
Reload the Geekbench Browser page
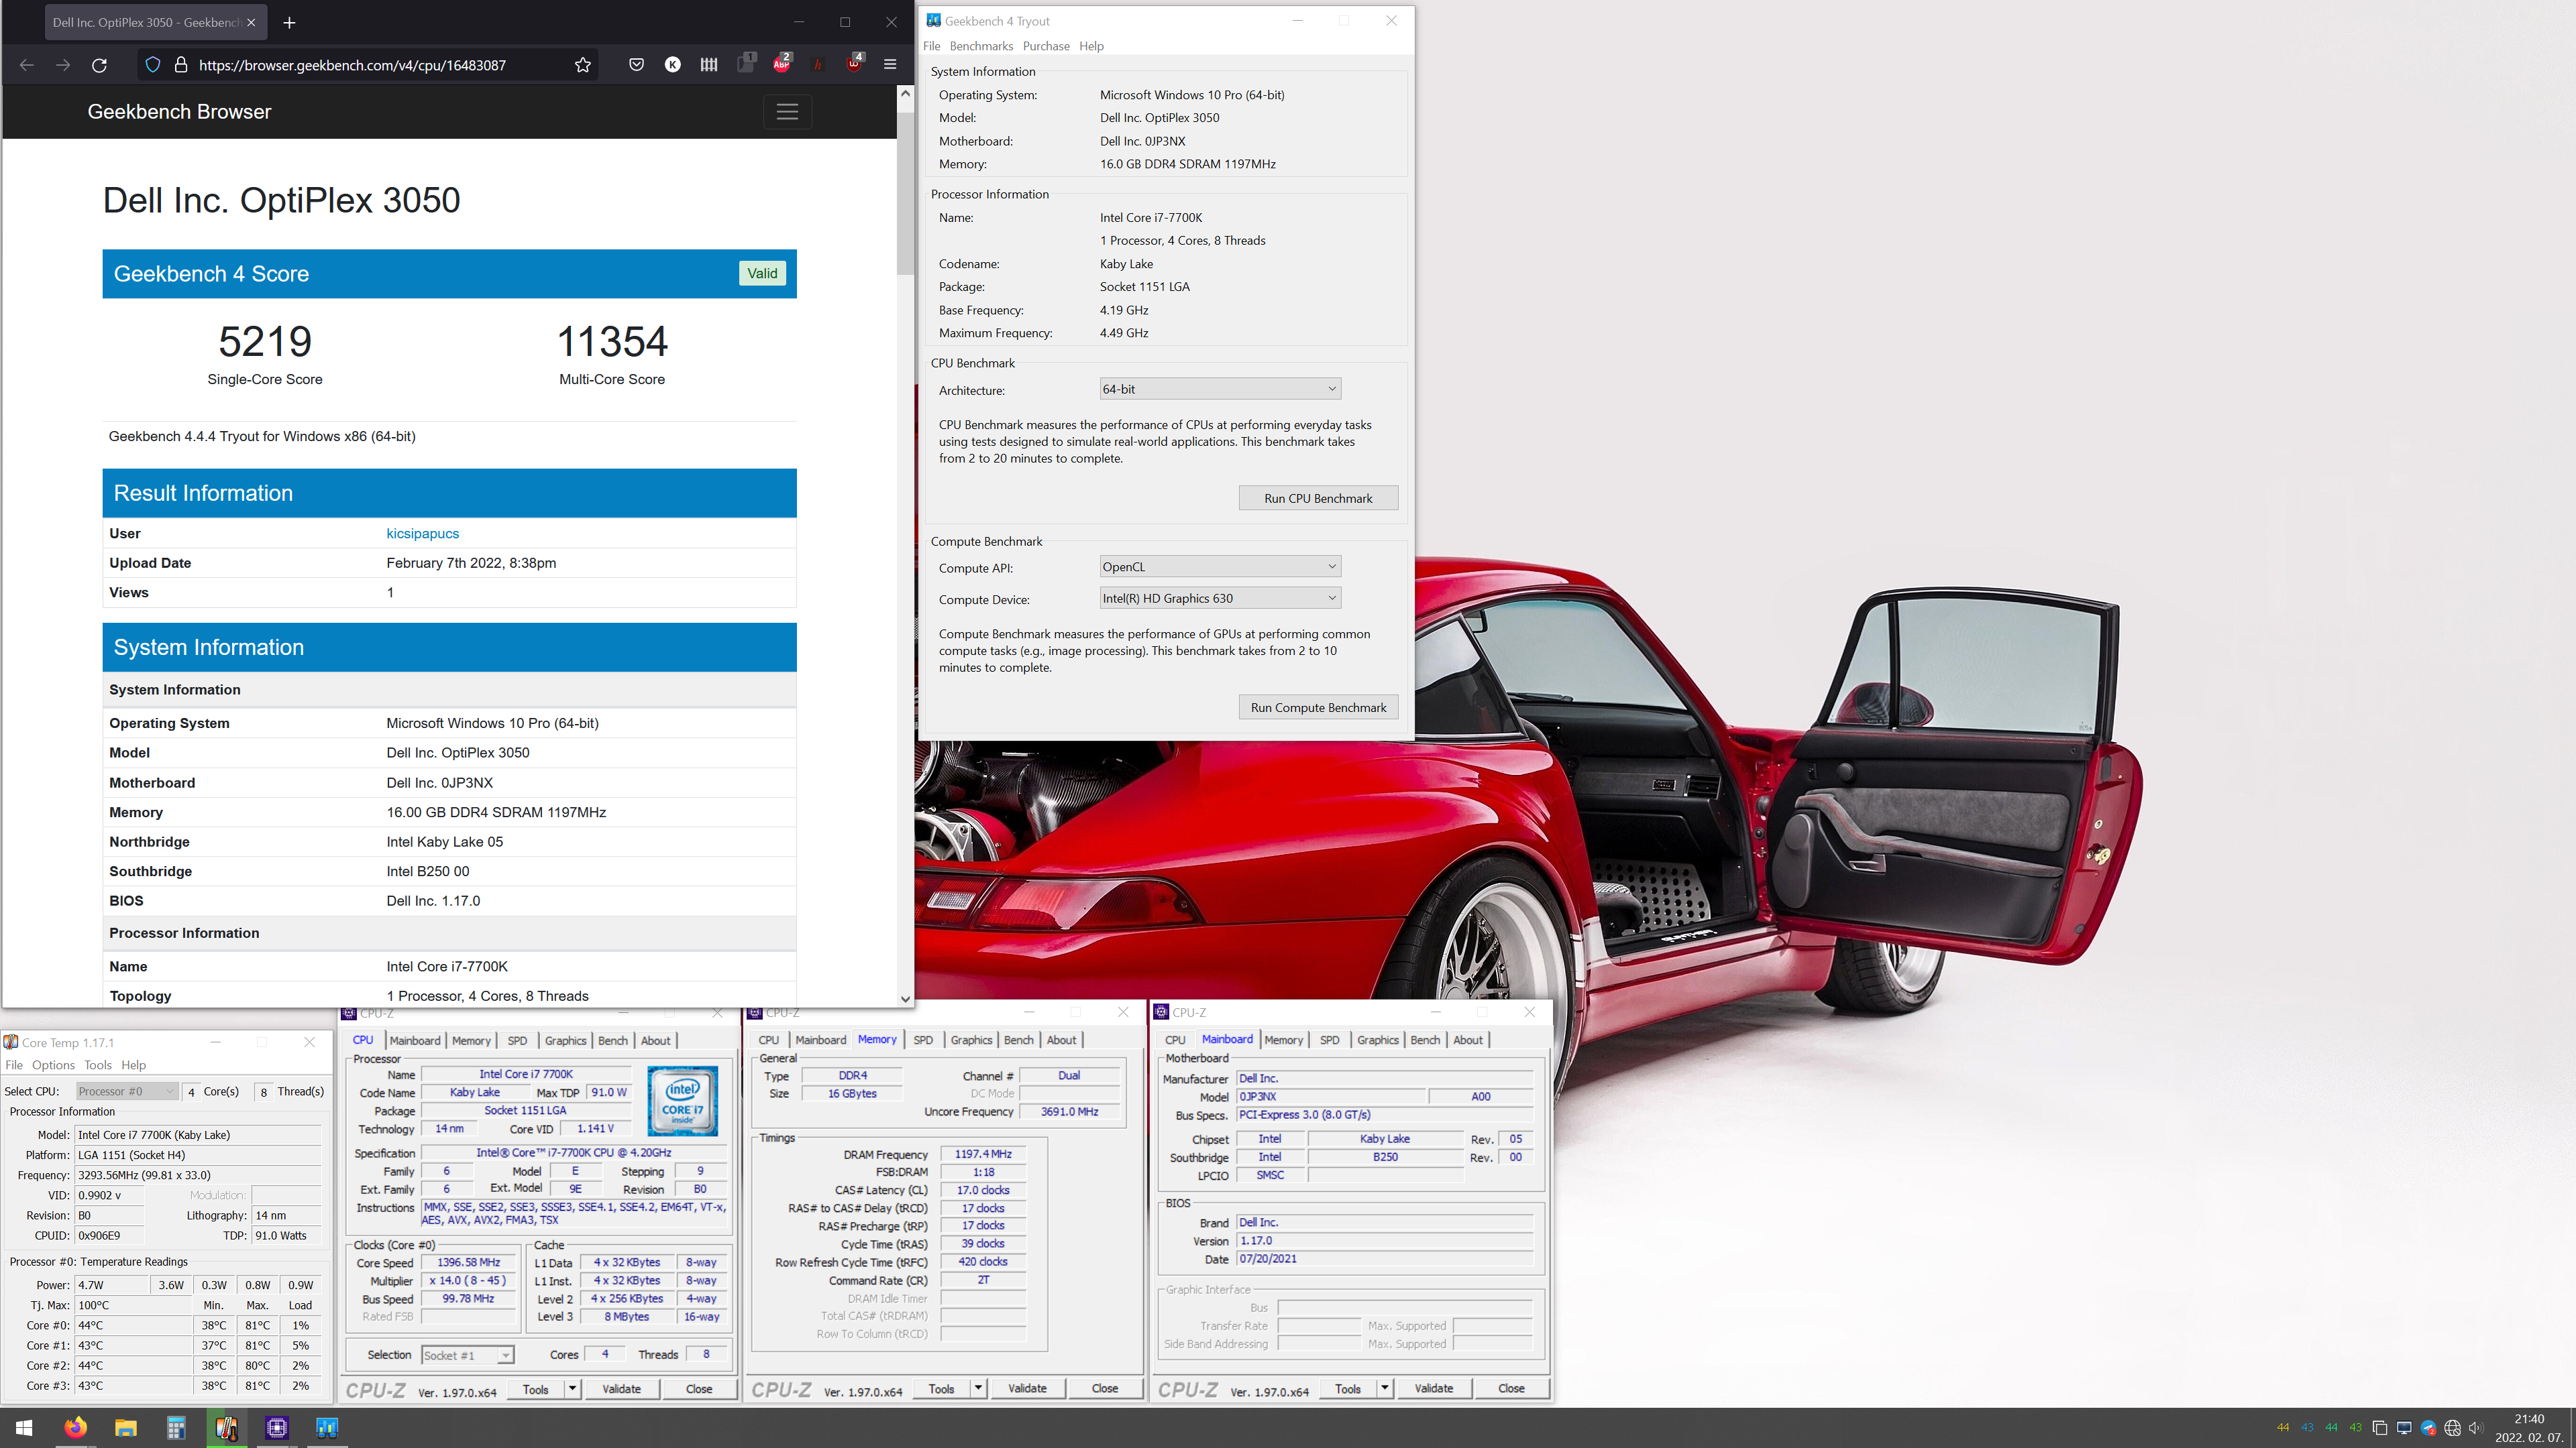99,65
